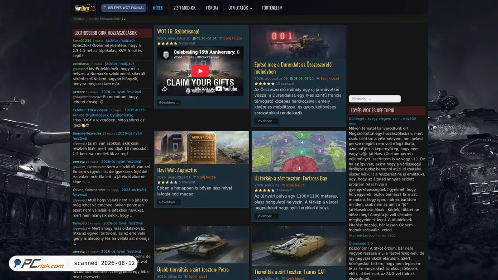Expand the Útmutatók dropdown menu

tap(240, 8)
